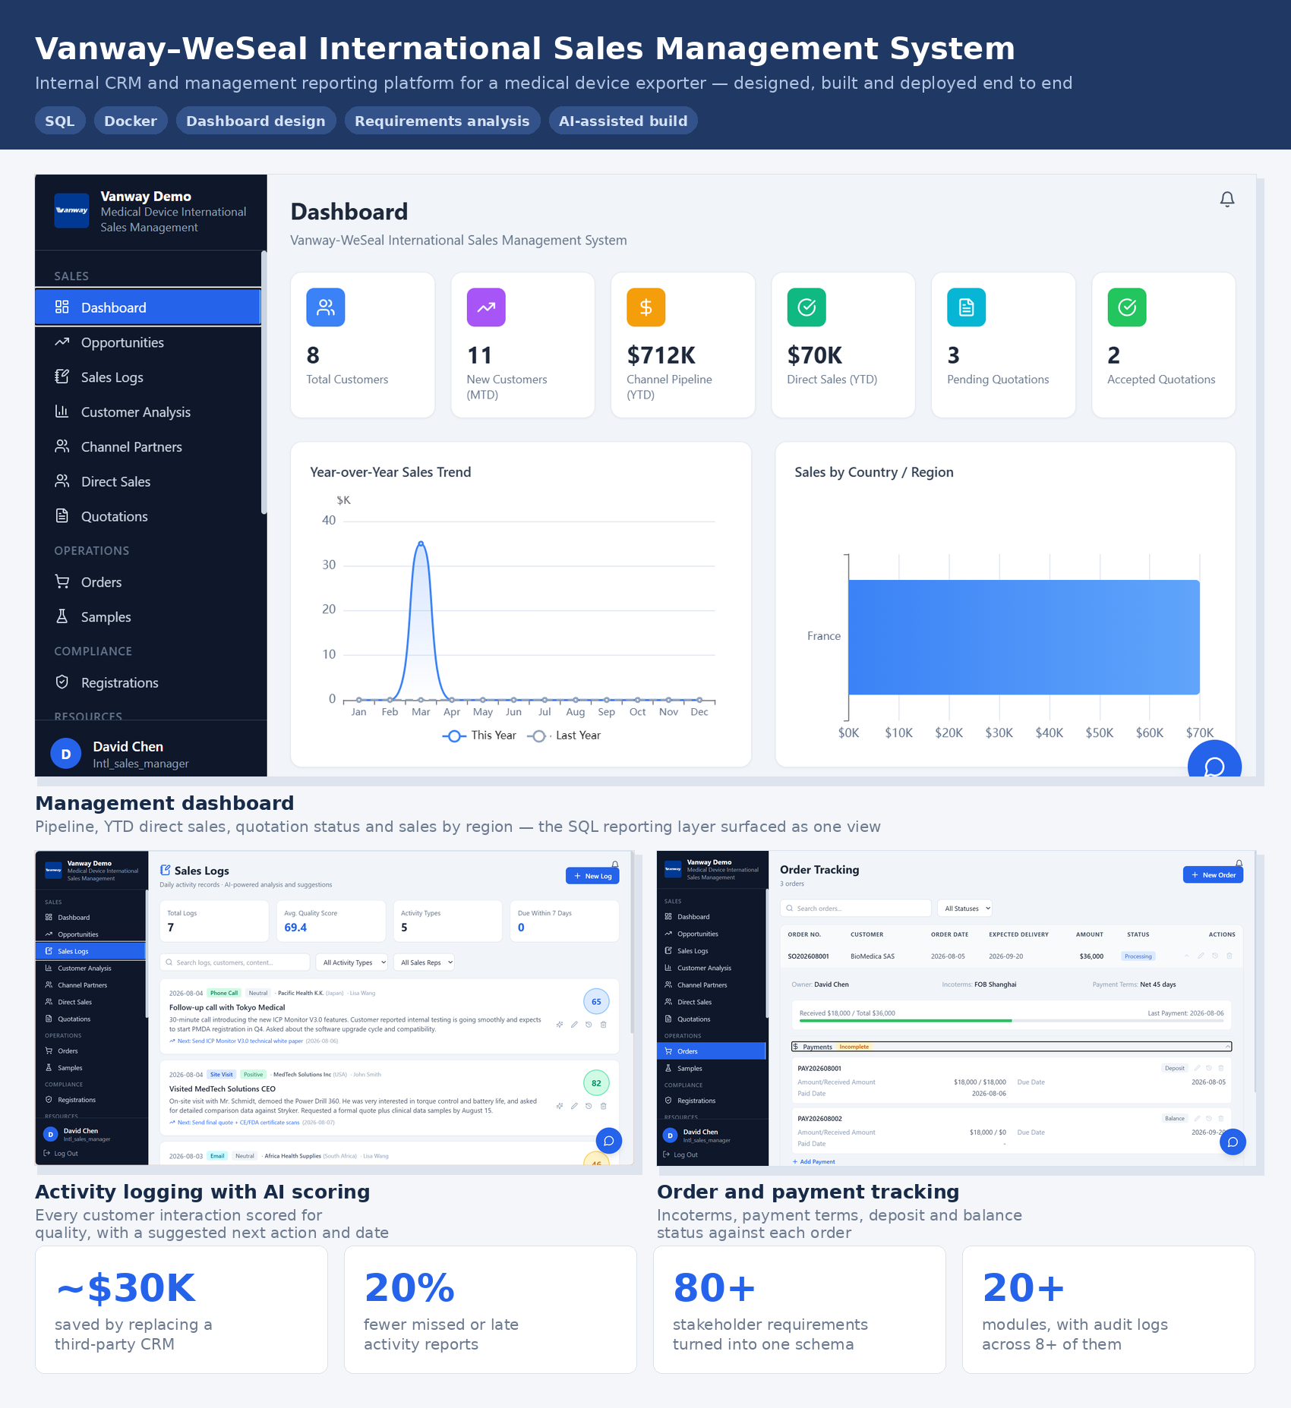View history of the Visited MedTech Solutions log
Screen dimensions: 1291x1408
(589, 1106)
